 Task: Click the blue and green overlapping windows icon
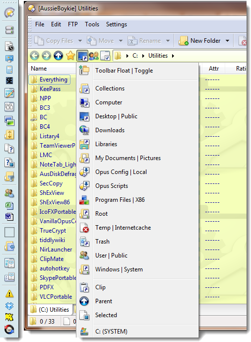(9, 121)
